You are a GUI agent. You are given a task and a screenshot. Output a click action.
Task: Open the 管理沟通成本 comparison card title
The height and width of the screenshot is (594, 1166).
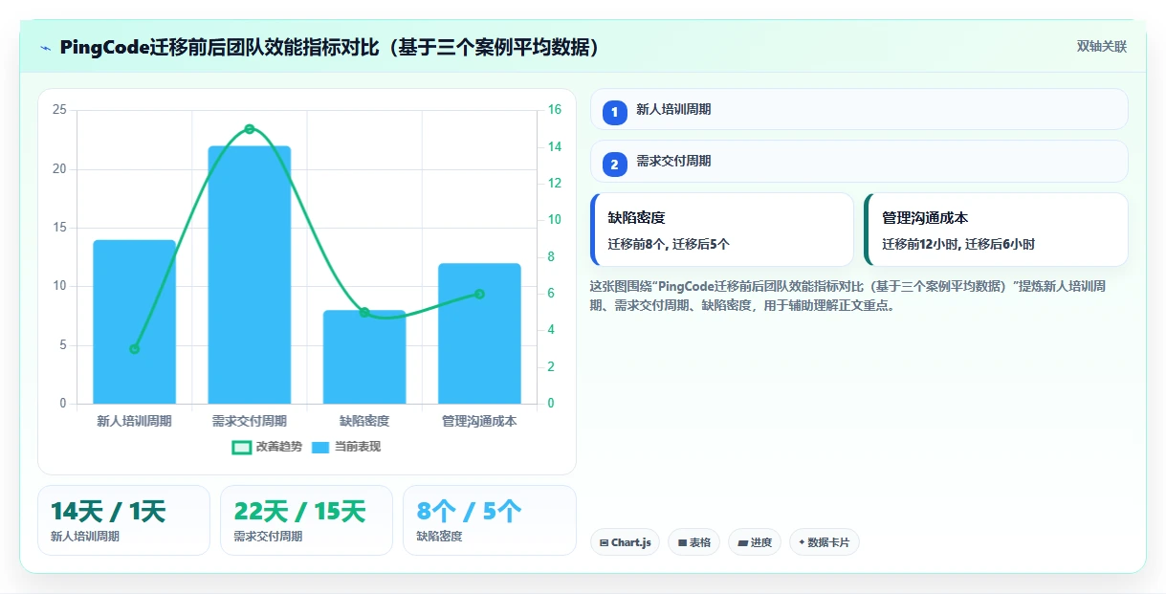click(x=924, y=218)
